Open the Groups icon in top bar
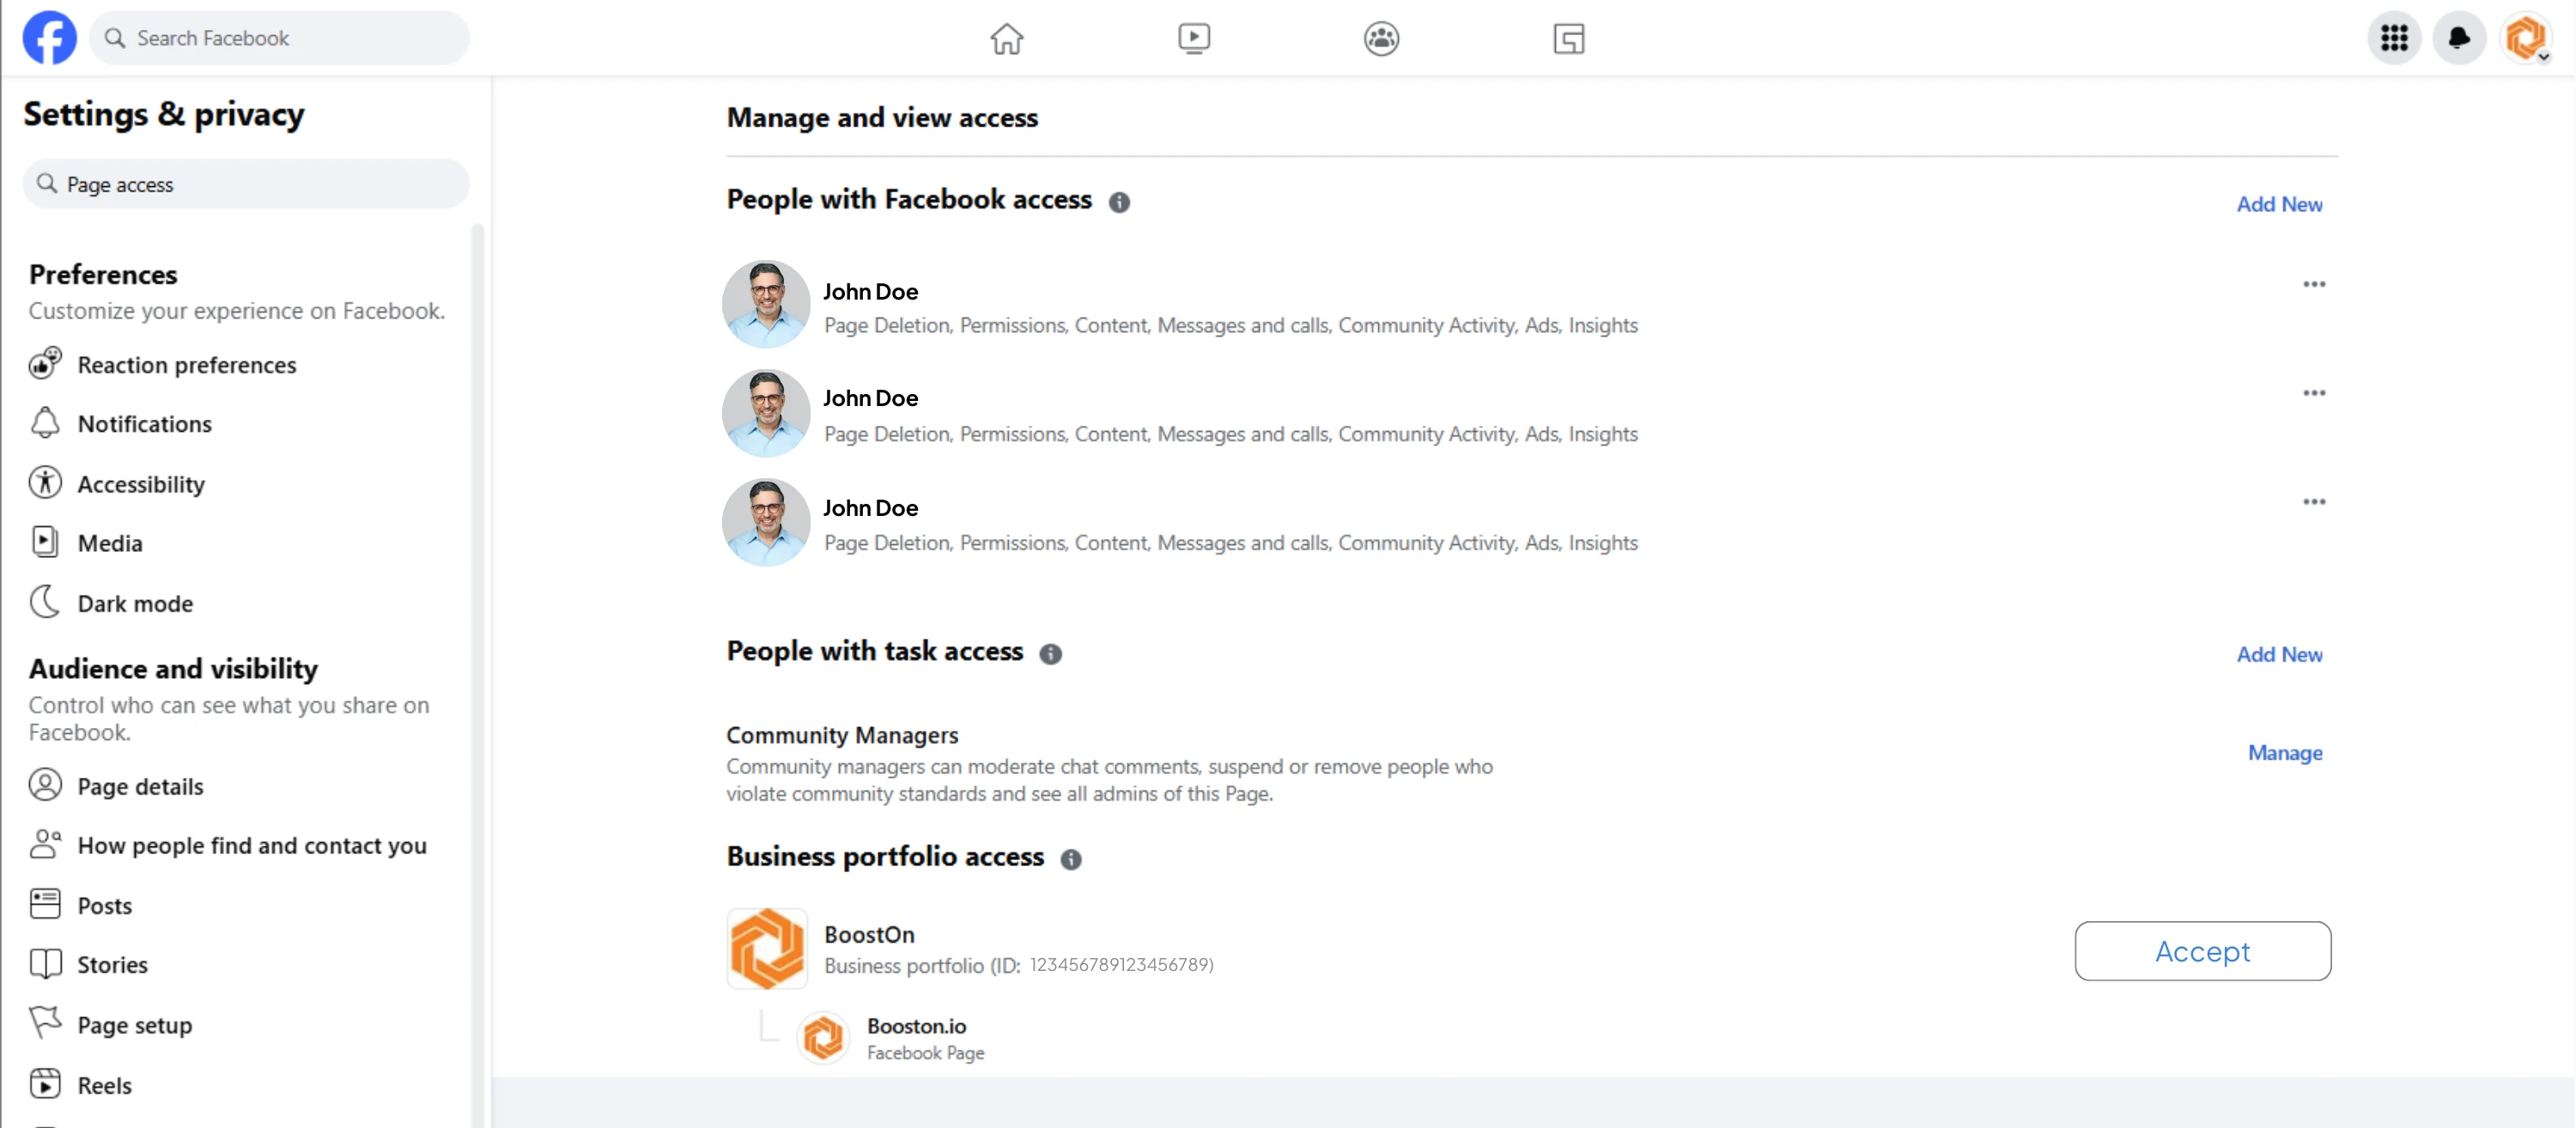 1381,39
